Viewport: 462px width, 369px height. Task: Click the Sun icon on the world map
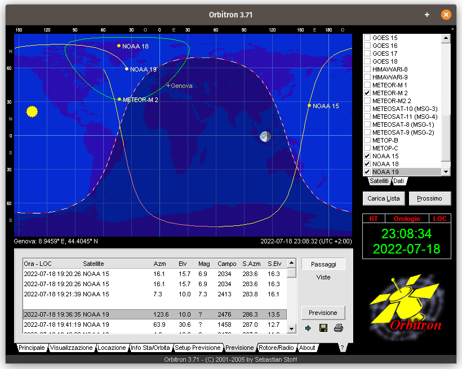(x=32, y=112)
